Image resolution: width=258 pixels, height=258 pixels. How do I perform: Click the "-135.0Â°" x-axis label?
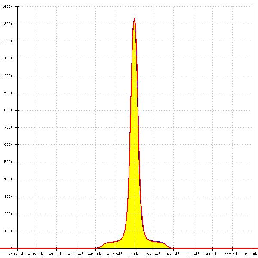[17, 254]
